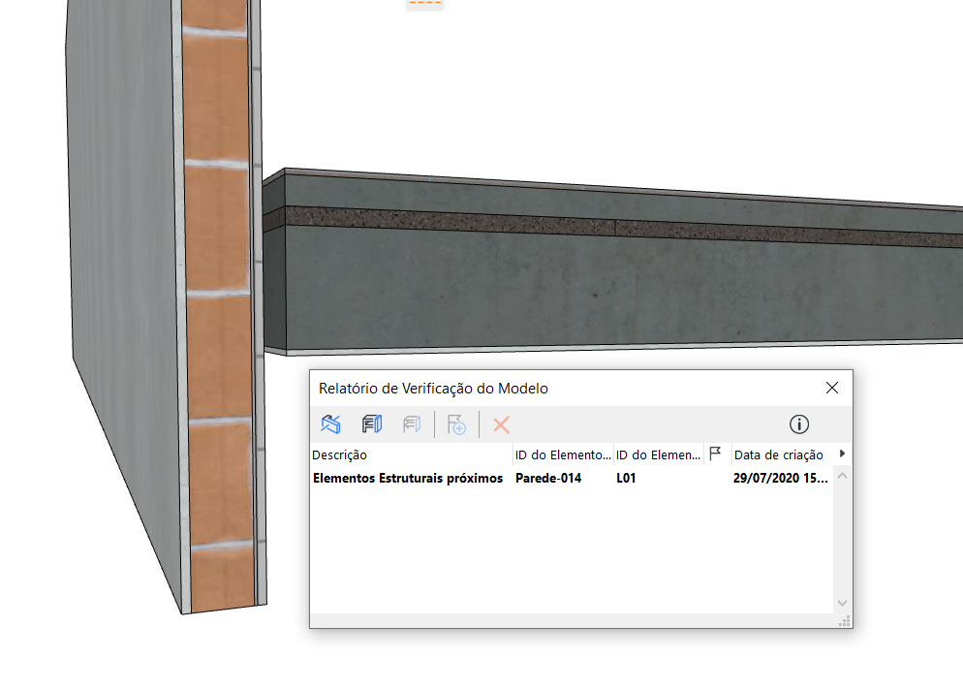This screenshot has width=963, height=689.
Task: Sort by the Data de criação column
Action: coord(779,454)
